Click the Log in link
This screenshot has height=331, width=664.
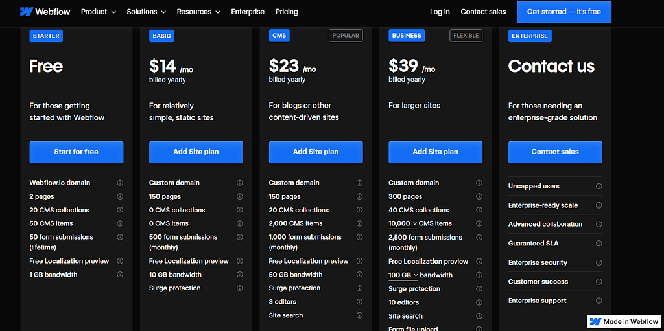[x=440, y=12]
